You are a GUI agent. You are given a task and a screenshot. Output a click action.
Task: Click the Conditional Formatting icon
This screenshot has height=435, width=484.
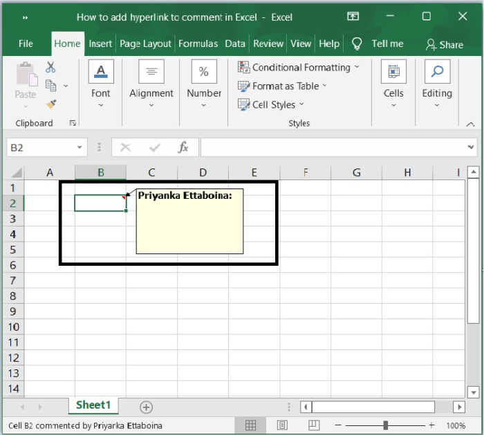pyautogui.click(x=243, y=67)
